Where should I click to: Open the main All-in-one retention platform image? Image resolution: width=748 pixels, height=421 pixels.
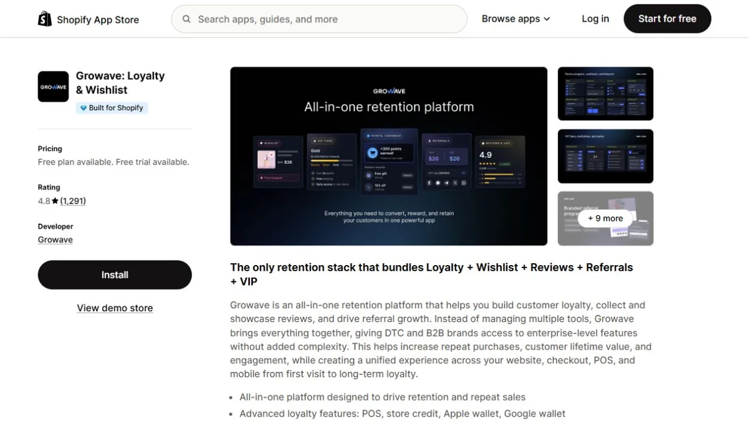point(389,156)
